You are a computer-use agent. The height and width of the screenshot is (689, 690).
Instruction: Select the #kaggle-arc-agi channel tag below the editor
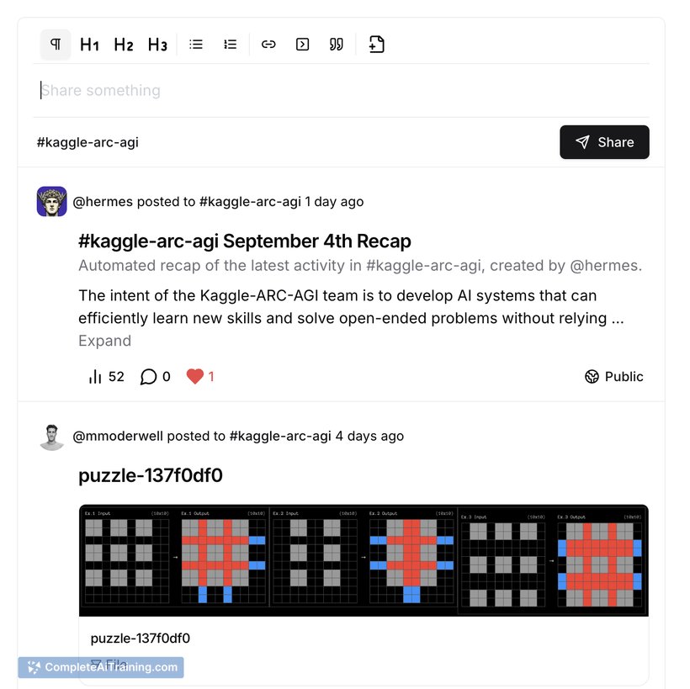[x=88, y=142]
